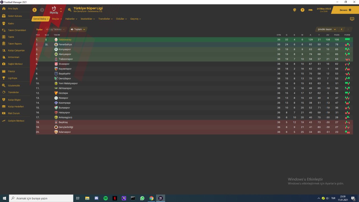Open the 24 May 2023 date display
This screenshot has width=359, height=202.
324,10
